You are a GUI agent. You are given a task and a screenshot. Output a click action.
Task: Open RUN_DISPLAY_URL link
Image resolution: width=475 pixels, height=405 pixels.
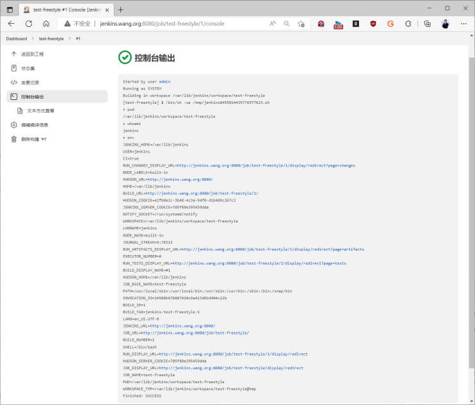(x=233, y=354)
